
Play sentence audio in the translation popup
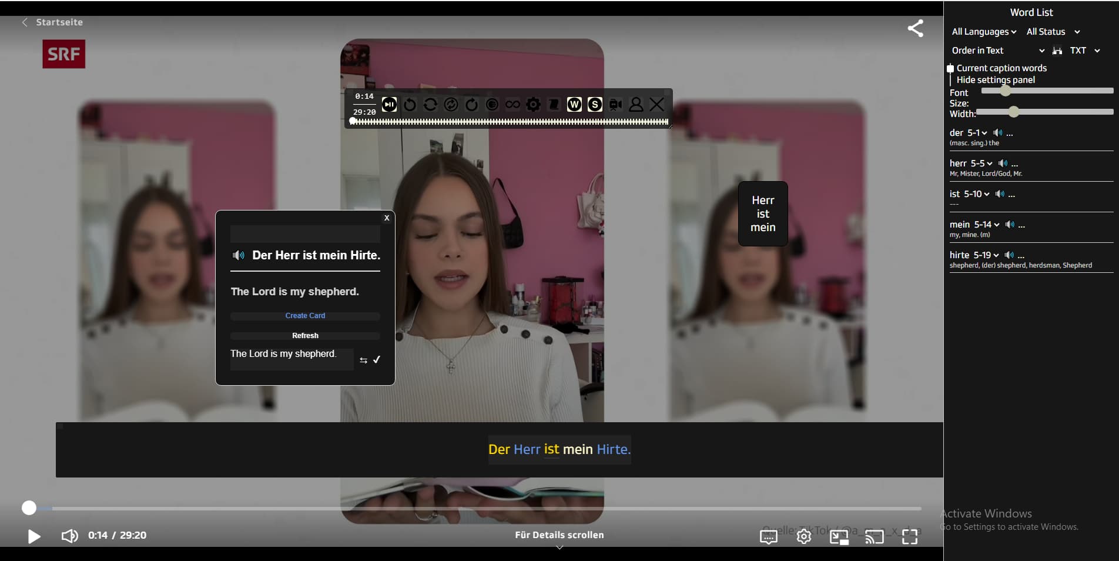click(239, 255)
